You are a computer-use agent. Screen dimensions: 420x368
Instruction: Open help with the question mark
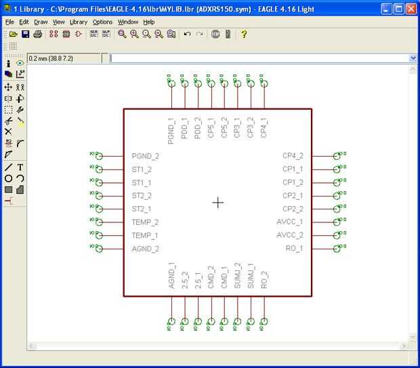tap(244, 34)
